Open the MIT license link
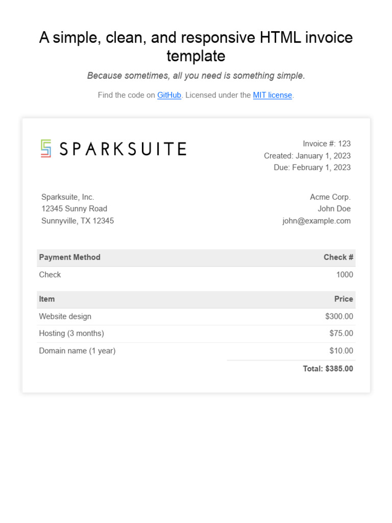The width and height of the screenshot is (392, 523). click(x=273, y=95)
